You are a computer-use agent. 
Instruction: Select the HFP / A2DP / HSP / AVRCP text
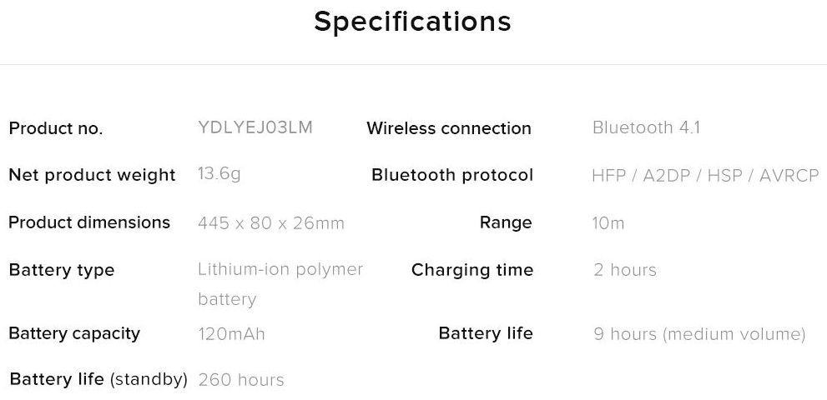(704, 176)
